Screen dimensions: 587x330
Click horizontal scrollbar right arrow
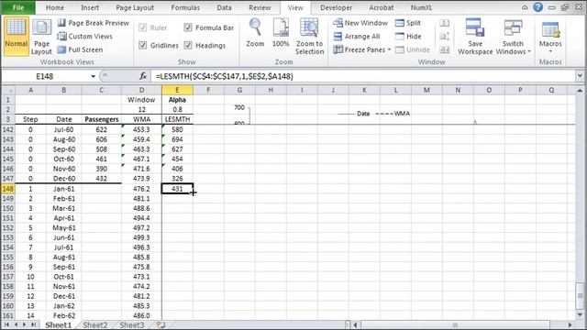point(570,324)
